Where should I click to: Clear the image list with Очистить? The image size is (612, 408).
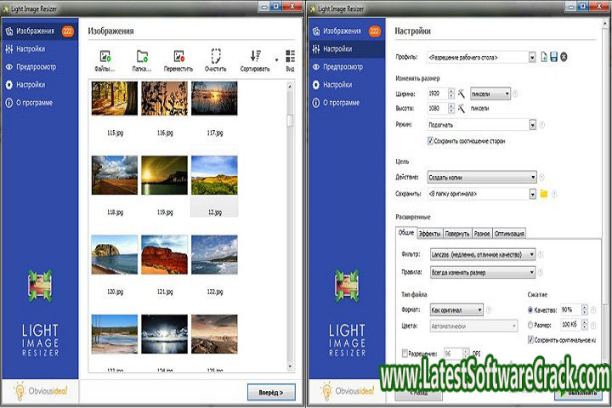[216, 57]
